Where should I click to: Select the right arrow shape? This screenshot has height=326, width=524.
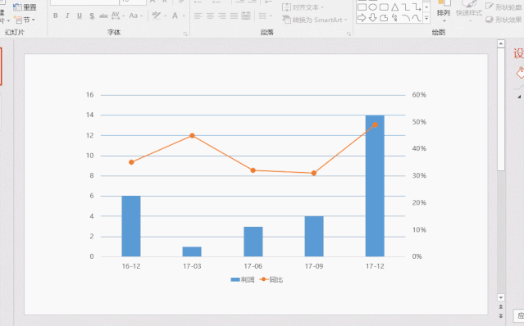[362, 18]
